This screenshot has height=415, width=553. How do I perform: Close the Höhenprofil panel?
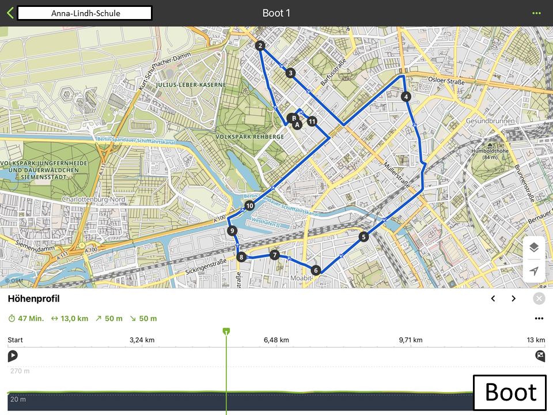pyautogui.click(x=539, y=299)
